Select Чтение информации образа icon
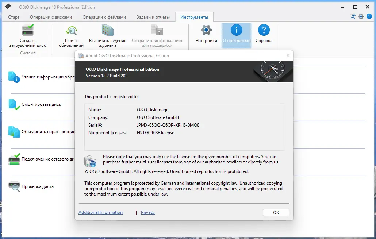The width and height of the screenshot is (376, 239). click(14, 77)
